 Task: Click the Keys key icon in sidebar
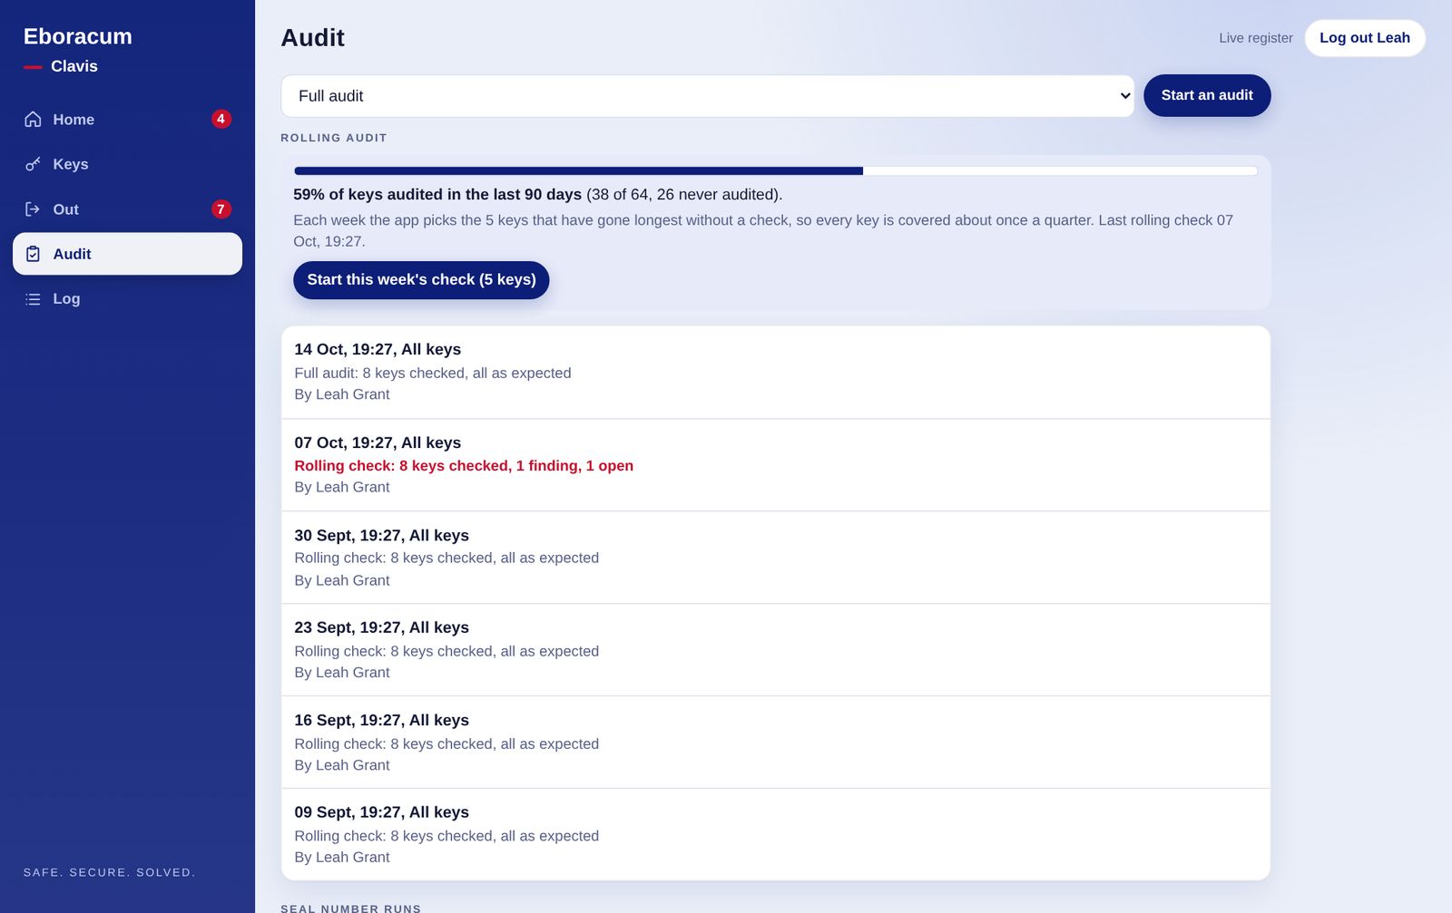(33, 164)
